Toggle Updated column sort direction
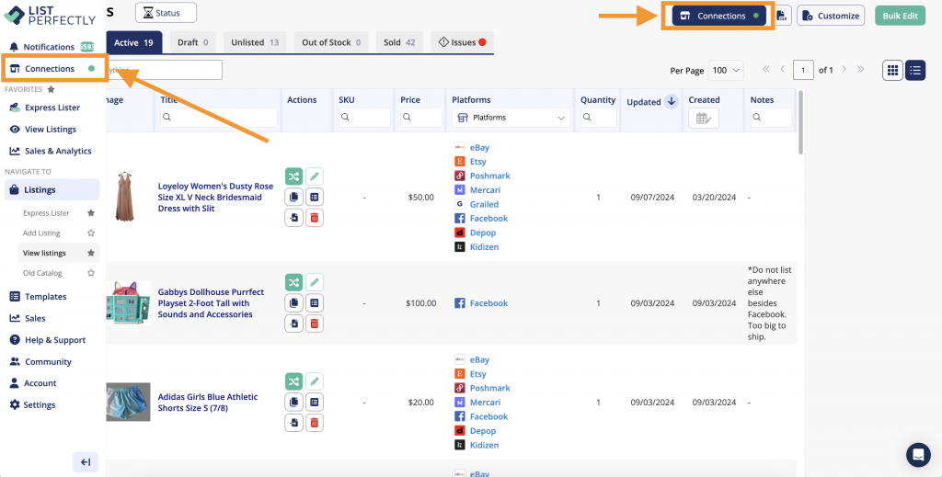The height and width of the screenshot is (477, 942). click(x=671, y=102)
